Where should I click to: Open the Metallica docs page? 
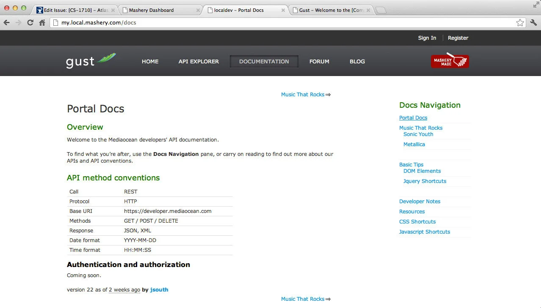(414, 144)
